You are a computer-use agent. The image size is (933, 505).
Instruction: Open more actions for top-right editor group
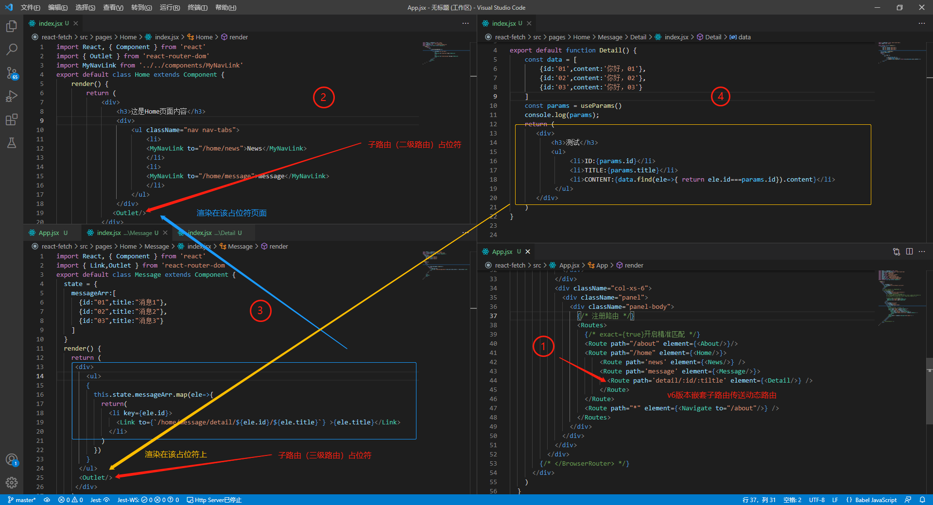(x=922, y=23)
